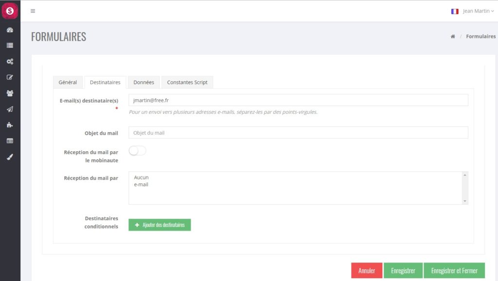Image resolution: width=498 pixels, height=281 pixels.
Task: Switch to the Constantes Script tab
Action: [x=187, y=82]
